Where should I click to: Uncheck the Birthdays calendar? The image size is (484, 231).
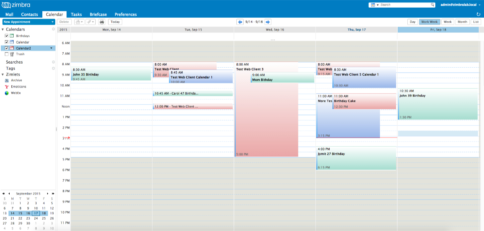(x=6, y=36)
